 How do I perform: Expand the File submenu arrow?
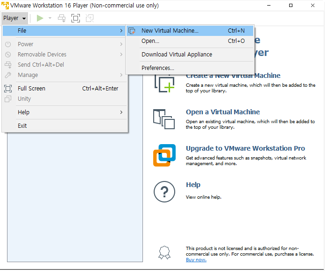(121, 31)
